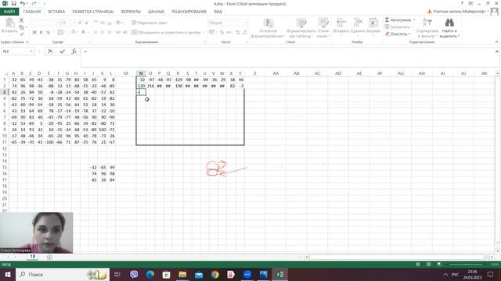Collapse the ribbon with chevron arrow
This screenshot has height=281, width=501.
496,41
